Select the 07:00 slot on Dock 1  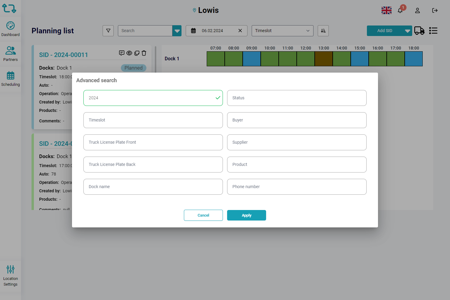pyautogui.click(x=216, y=59)
